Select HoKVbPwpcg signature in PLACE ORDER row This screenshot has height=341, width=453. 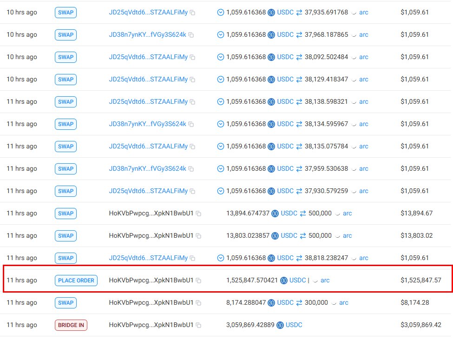pyautogui.click(x=151, y=280)
